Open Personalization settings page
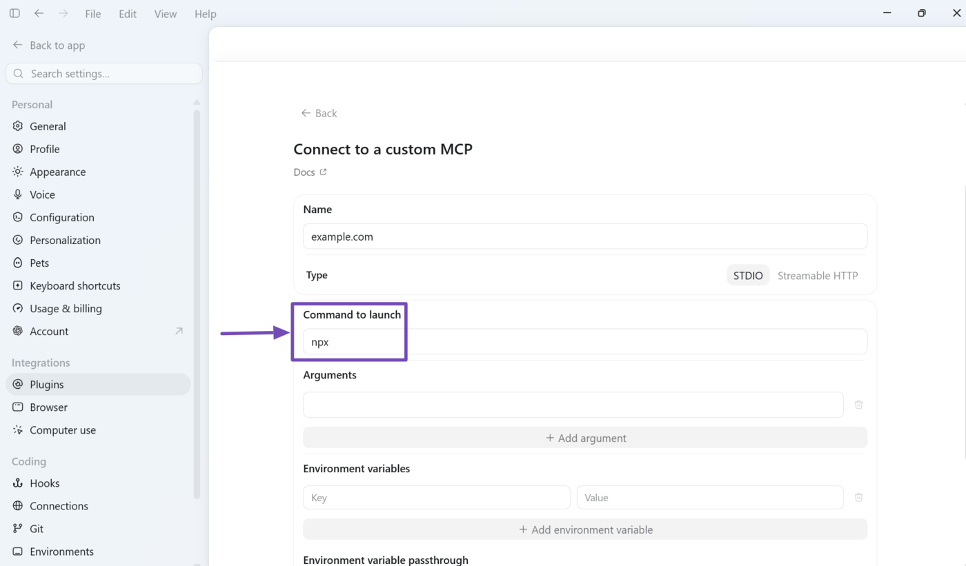This screenshot has height=566, width=966. pyautogui.click(x=98, y=240)
